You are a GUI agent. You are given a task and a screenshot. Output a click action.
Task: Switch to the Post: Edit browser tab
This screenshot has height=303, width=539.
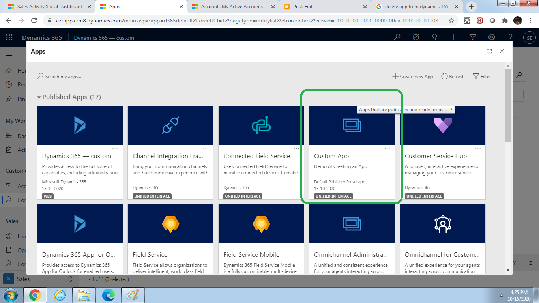[326, 7]
